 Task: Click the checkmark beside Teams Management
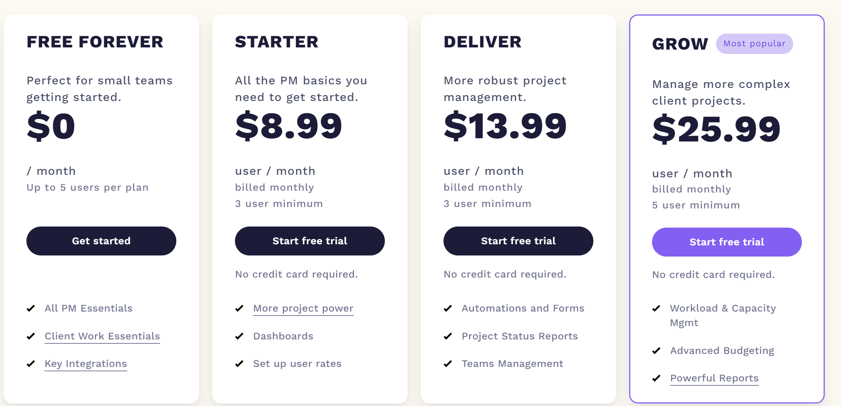[x=448, y=364]
